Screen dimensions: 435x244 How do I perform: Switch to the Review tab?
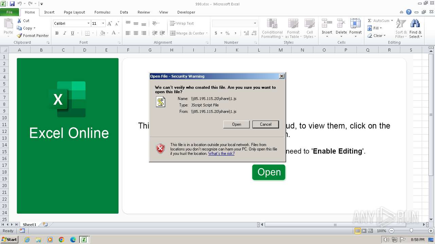pyautogui.click(x=144, y=12)
